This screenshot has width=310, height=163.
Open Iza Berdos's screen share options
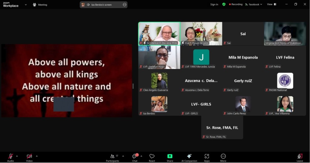pos(124,5)
